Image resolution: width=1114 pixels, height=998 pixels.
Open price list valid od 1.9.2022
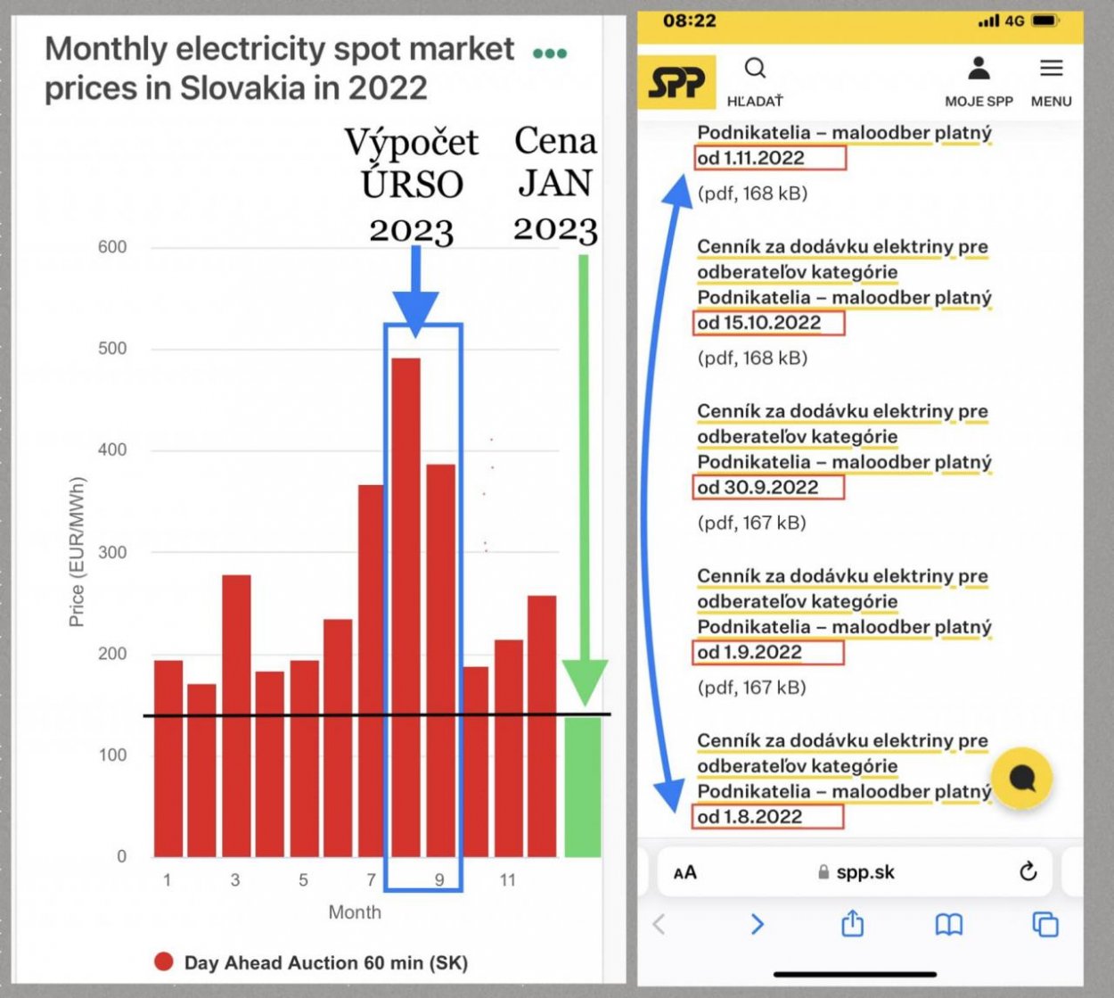(x=766, y=652)
